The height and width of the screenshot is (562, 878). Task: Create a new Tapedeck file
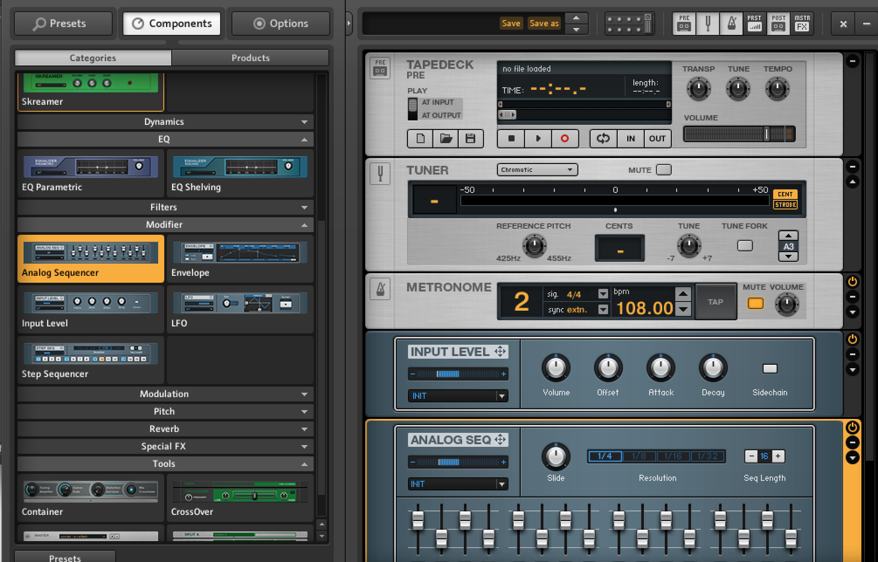coord(420,139)
